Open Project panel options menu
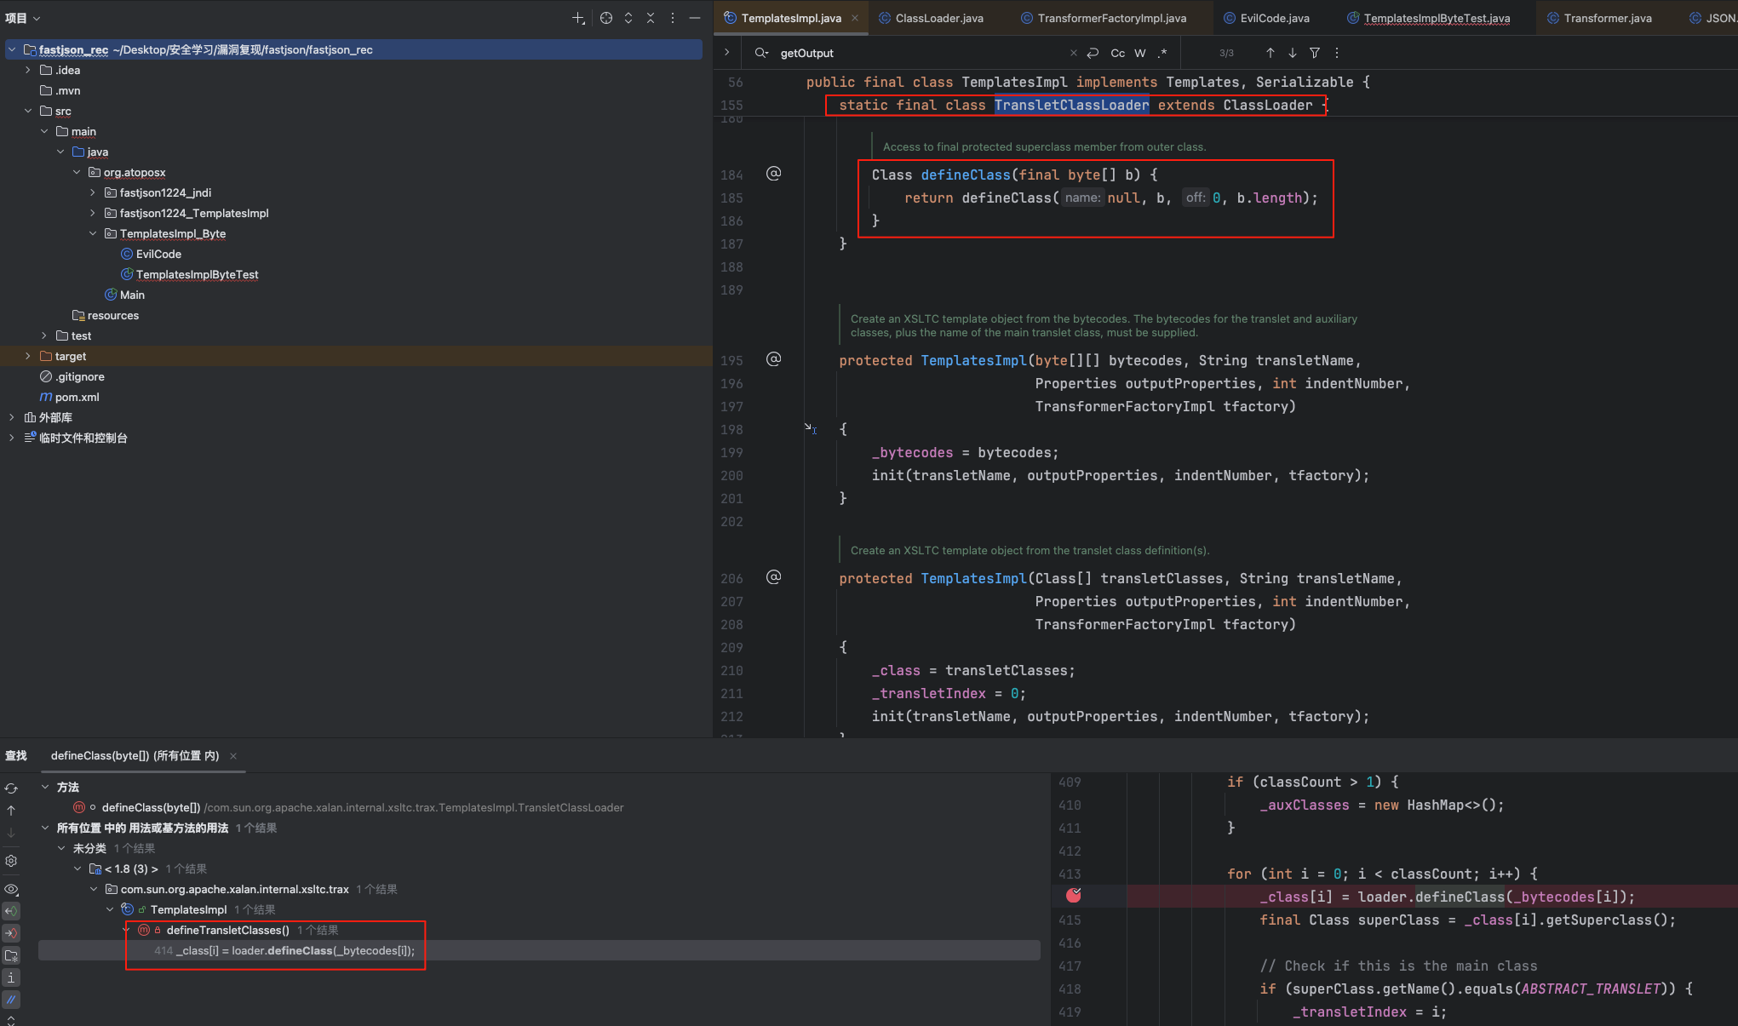The height and width of the screenshot is (1026, 1738). pyautogui.click(x=673, y=18)
